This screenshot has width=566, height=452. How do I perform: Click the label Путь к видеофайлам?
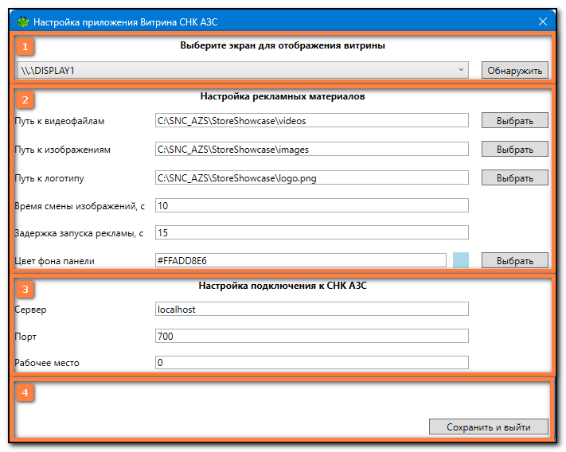(59, 121)
